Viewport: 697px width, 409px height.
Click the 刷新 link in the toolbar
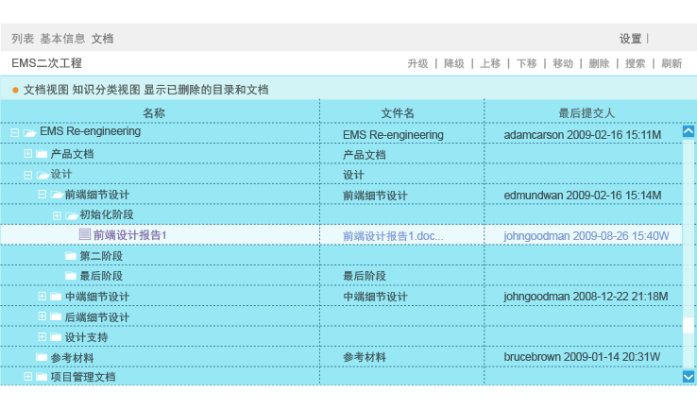[x=671, y=63]
